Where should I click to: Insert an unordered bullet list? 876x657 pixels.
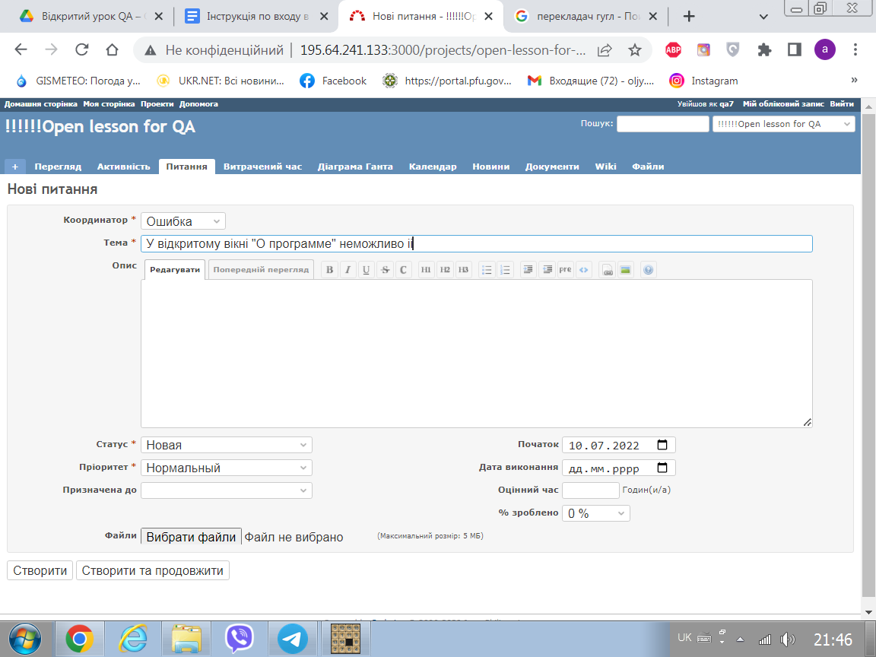click(487, 269)
